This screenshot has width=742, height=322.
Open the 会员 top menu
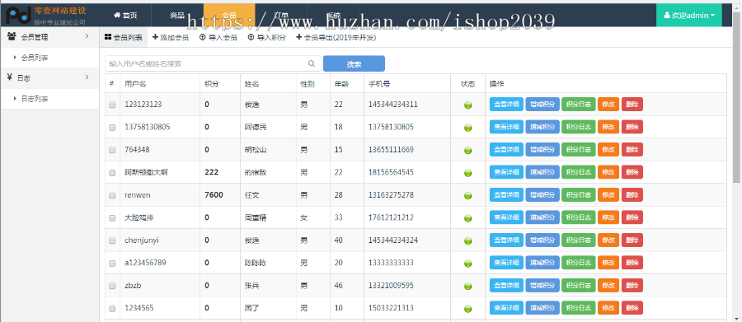click(x=229, y=15)
